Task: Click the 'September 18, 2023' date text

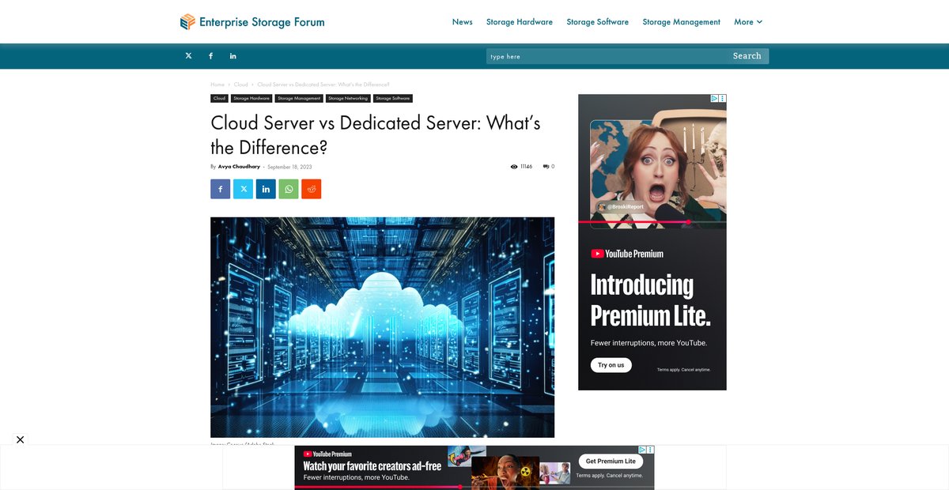Action: [289, 167]
